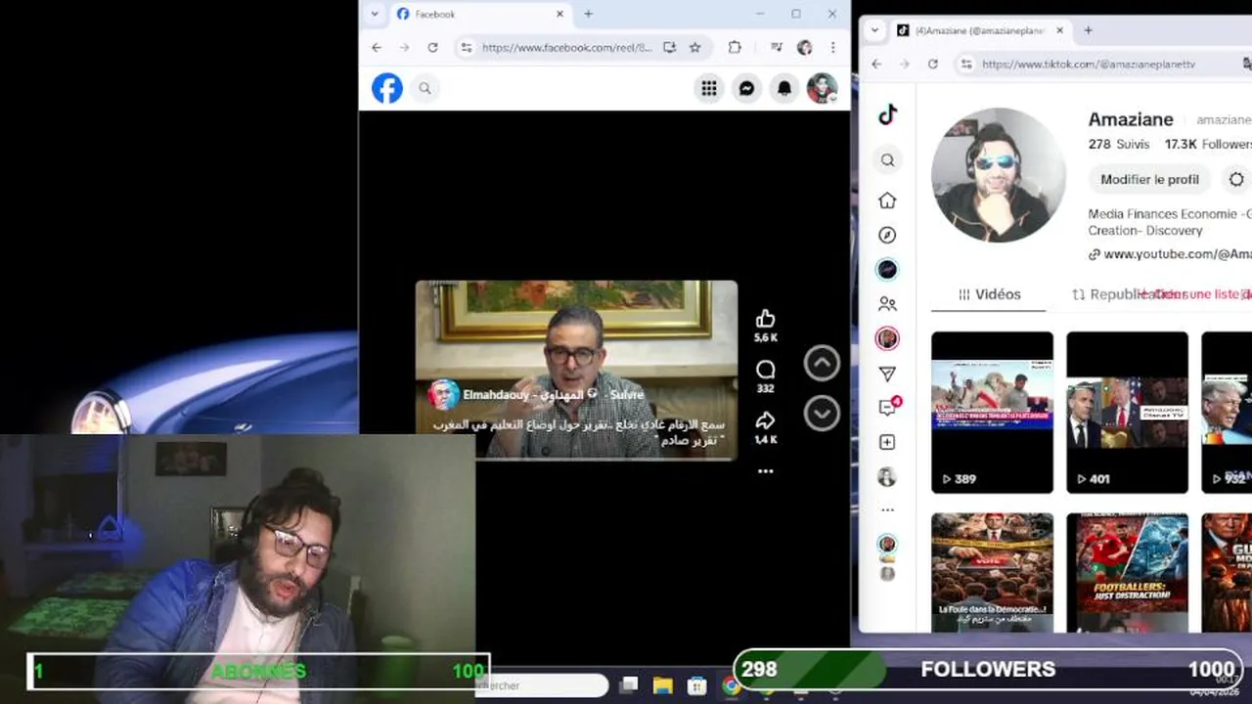
Task: Click 17.3K Followers count
Action: pyautogui.click(x=1208, y=144)
